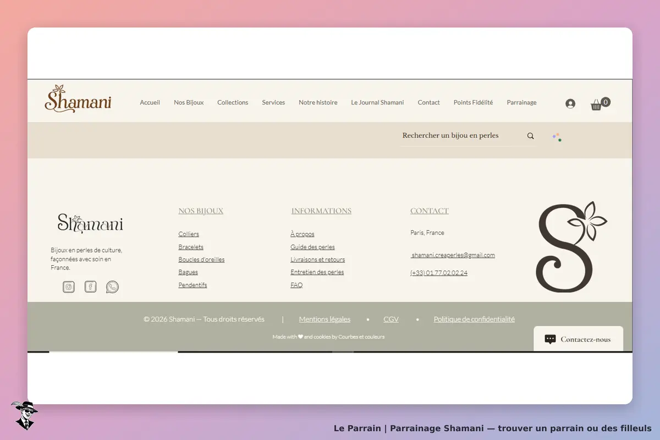660x440 pixels.
Task: Open Livraisons et retours link
Action: [318, 260]
